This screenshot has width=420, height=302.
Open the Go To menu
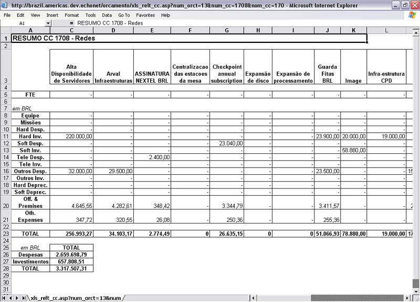(124, 15)
